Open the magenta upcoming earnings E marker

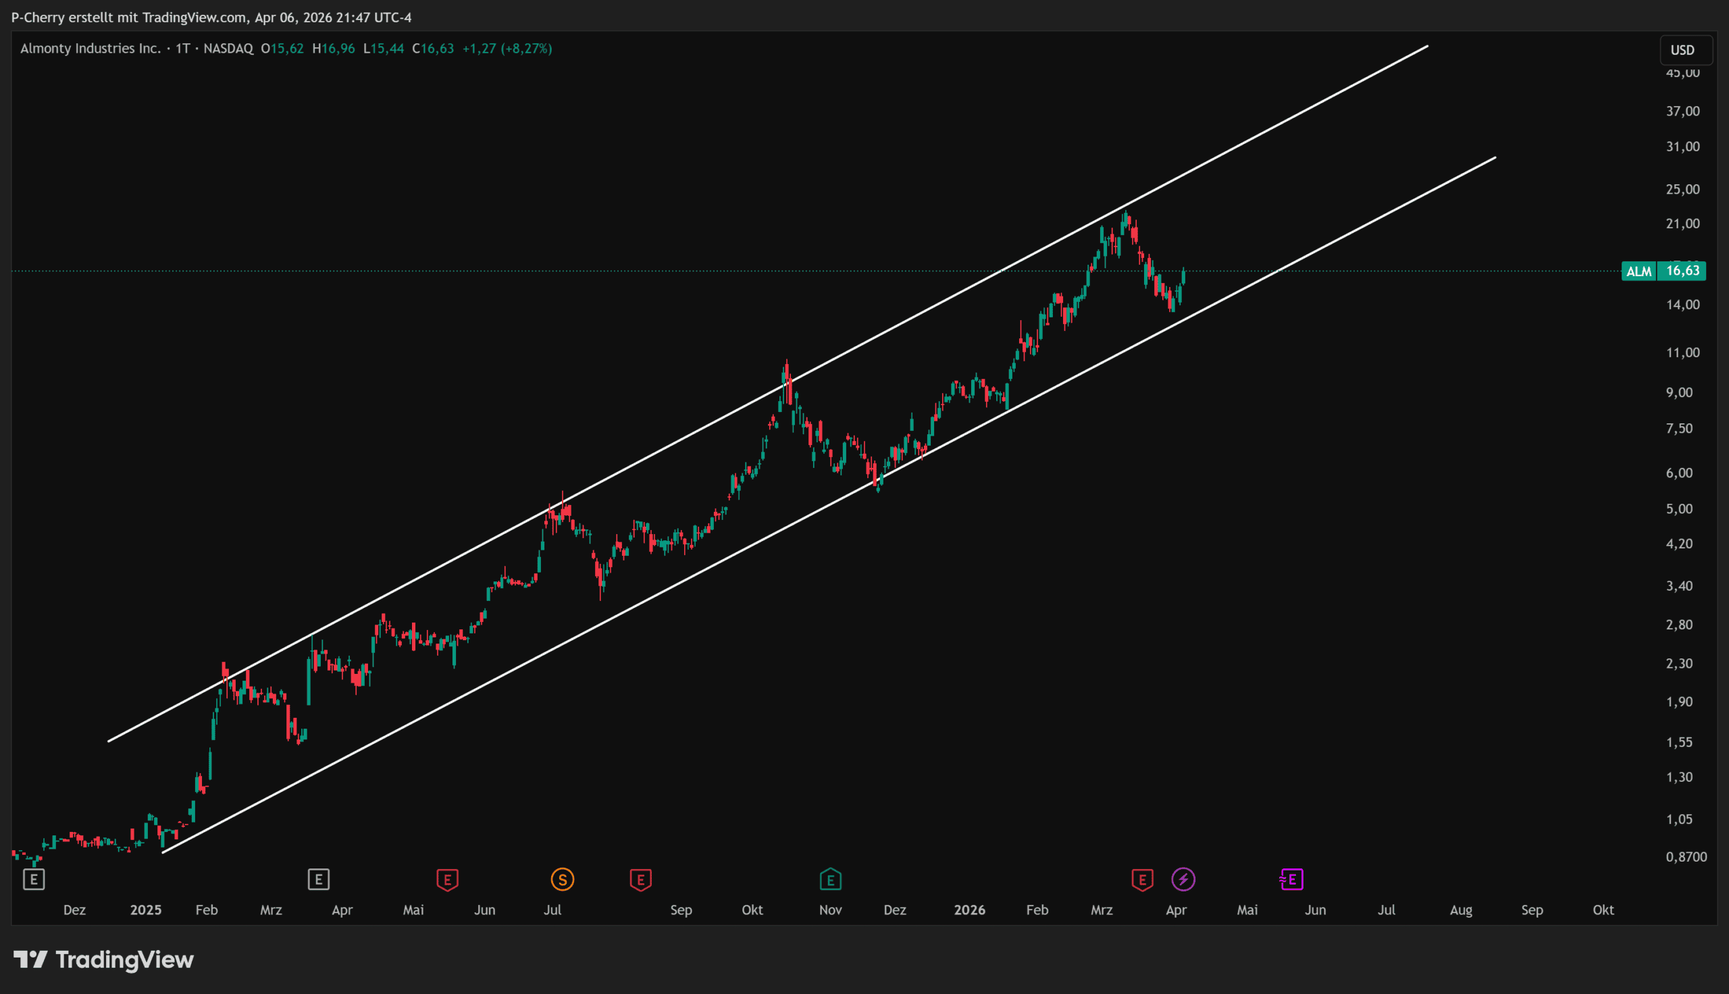[1291, 879]
